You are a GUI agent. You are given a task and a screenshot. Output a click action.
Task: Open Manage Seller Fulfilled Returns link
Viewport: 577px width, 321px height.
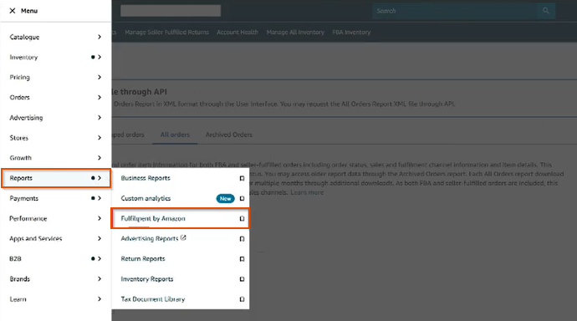pyautogui.click(x=166, y=33)
